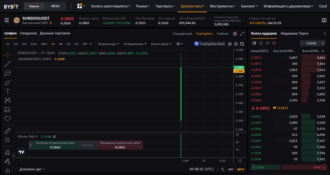This screenshot has width=330, height=175.
Task: Switch to the Сведения tab
Action: (28, 33)
